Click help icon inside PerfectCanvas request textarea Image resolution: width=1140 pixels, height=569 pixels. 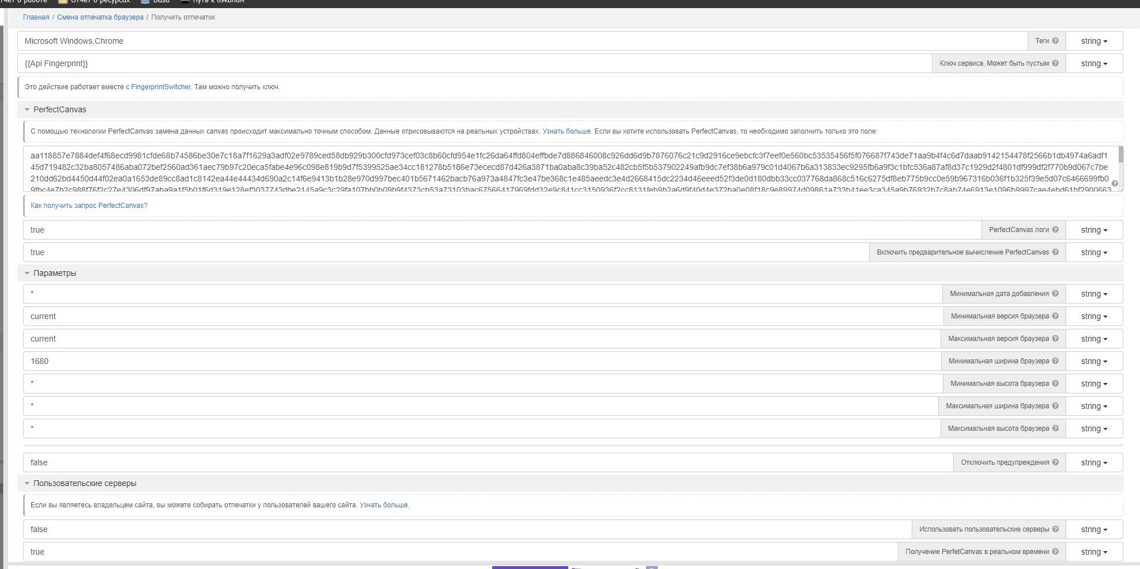pos(1114,184)
